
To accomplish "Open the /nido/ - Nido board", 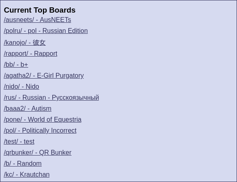I will [x=21, y=87].
